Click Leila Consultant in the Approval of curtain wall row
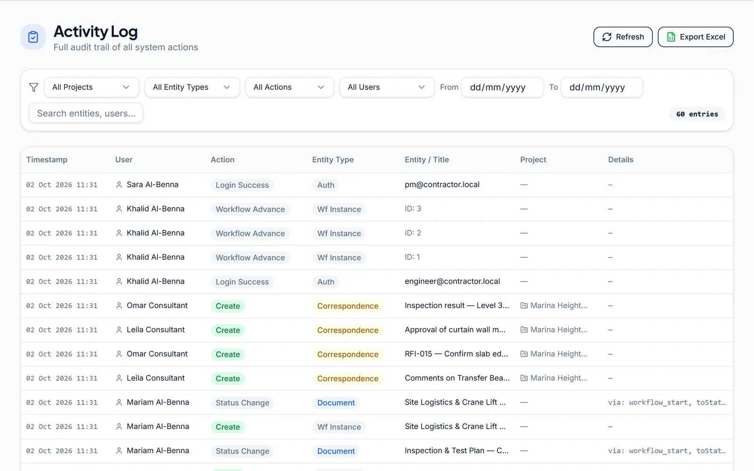 (156, 330)
